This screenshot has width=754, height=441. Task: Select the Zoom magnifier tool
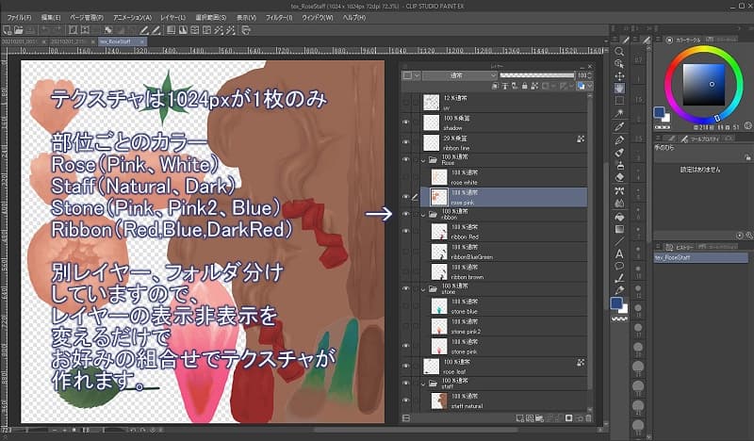click(x=619, y=52)
